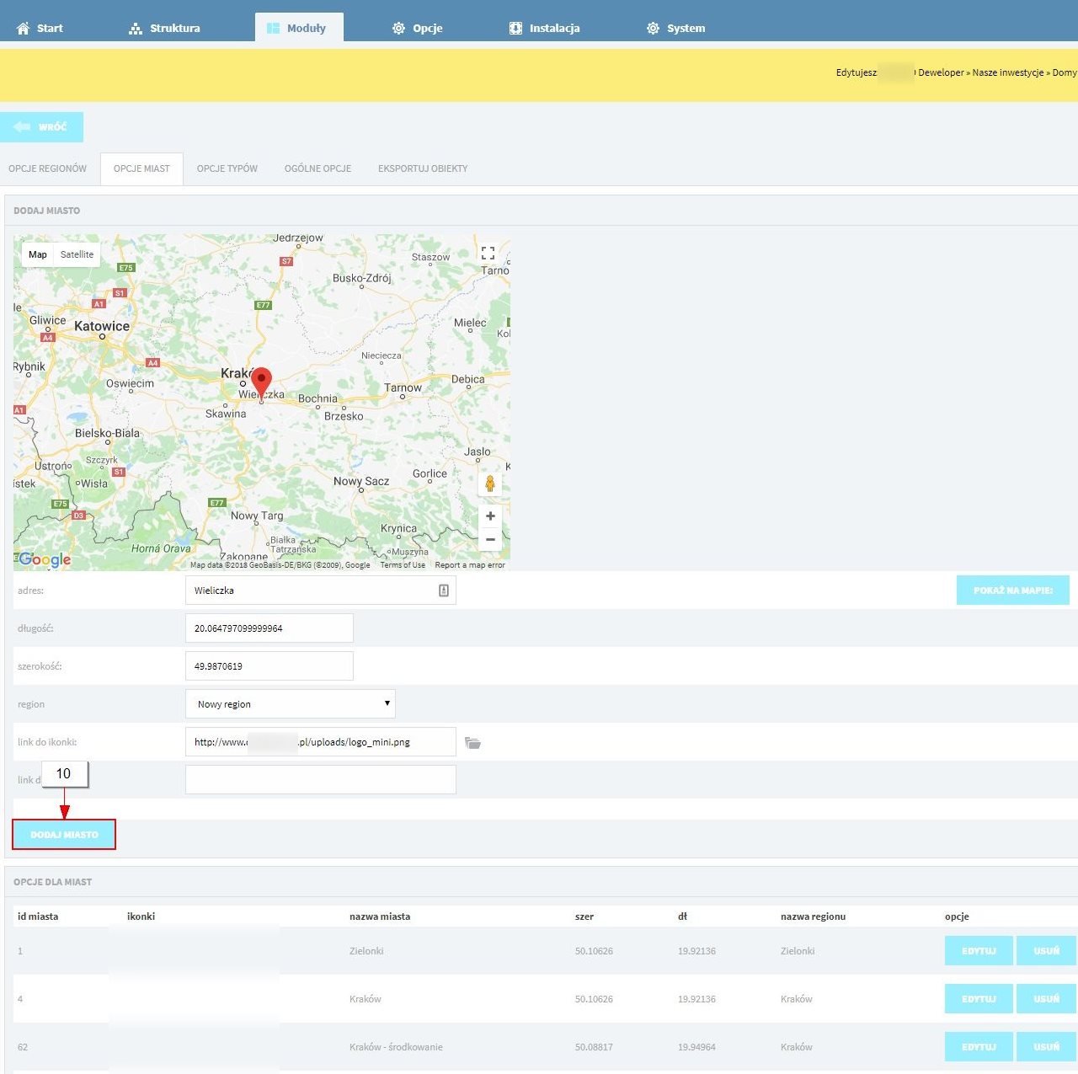Toggle fullscreen map view
Image resolution: width=1078 pixels, height=1074 pixels.
488,253
